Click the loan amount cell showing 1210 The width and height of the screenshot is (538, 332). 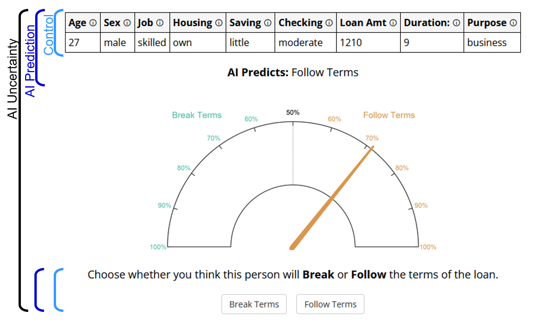[x=351, y=42]
